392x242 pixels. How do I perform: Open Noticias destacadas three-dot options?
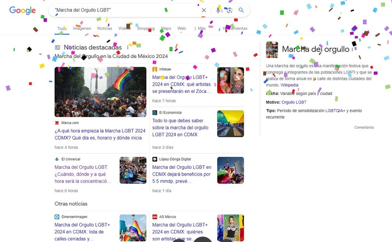click(x=128, y=48)
